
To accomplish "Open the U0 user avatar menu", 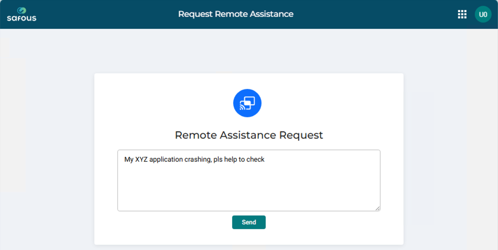I will (x=483, y=14).
